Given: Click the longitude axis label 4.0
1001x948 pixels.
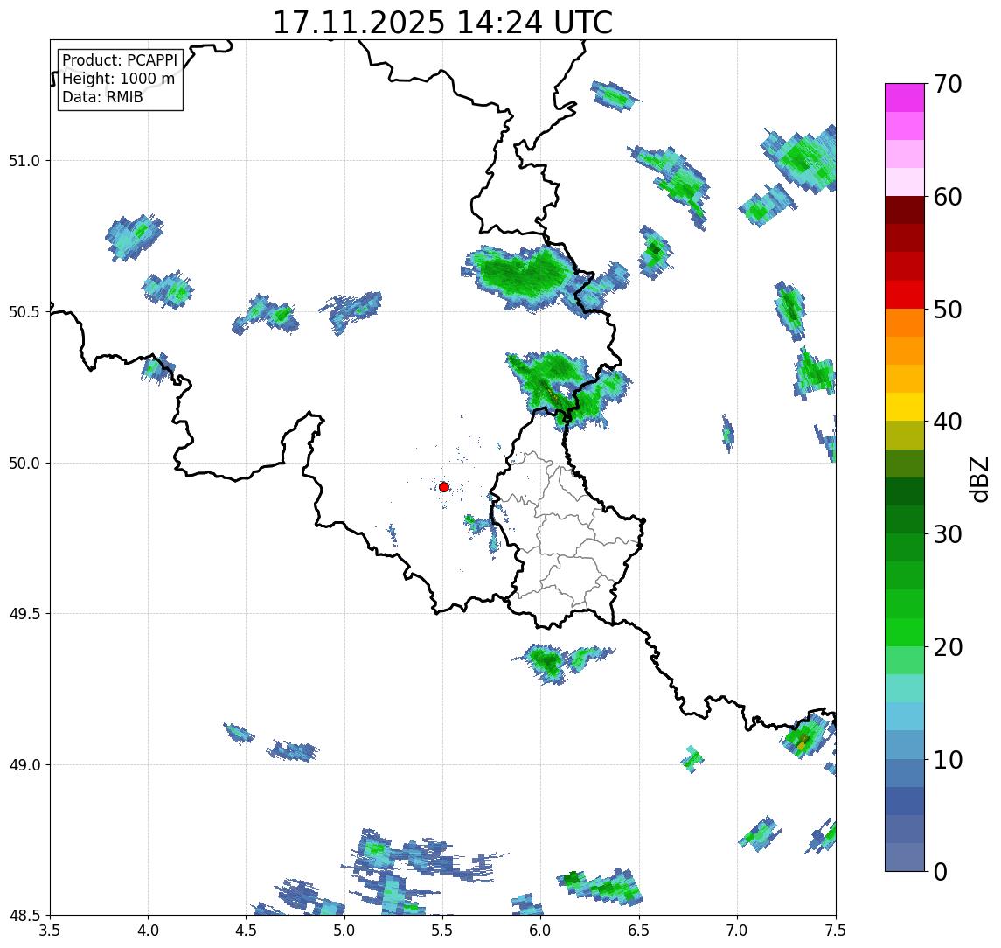Looking at the screenshot, I should click(148, 931).
